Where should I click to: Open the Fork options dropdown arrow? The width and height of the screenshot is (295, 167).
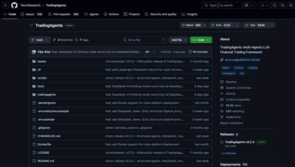pos(237,25)
